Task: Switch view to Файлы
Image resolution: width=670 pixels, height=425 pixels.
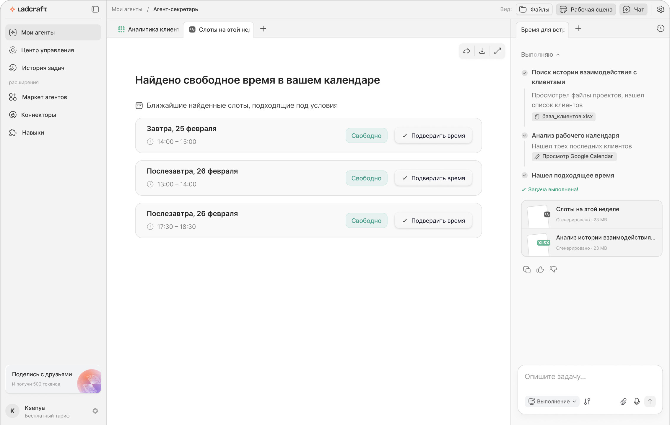Action: point(534,9)
